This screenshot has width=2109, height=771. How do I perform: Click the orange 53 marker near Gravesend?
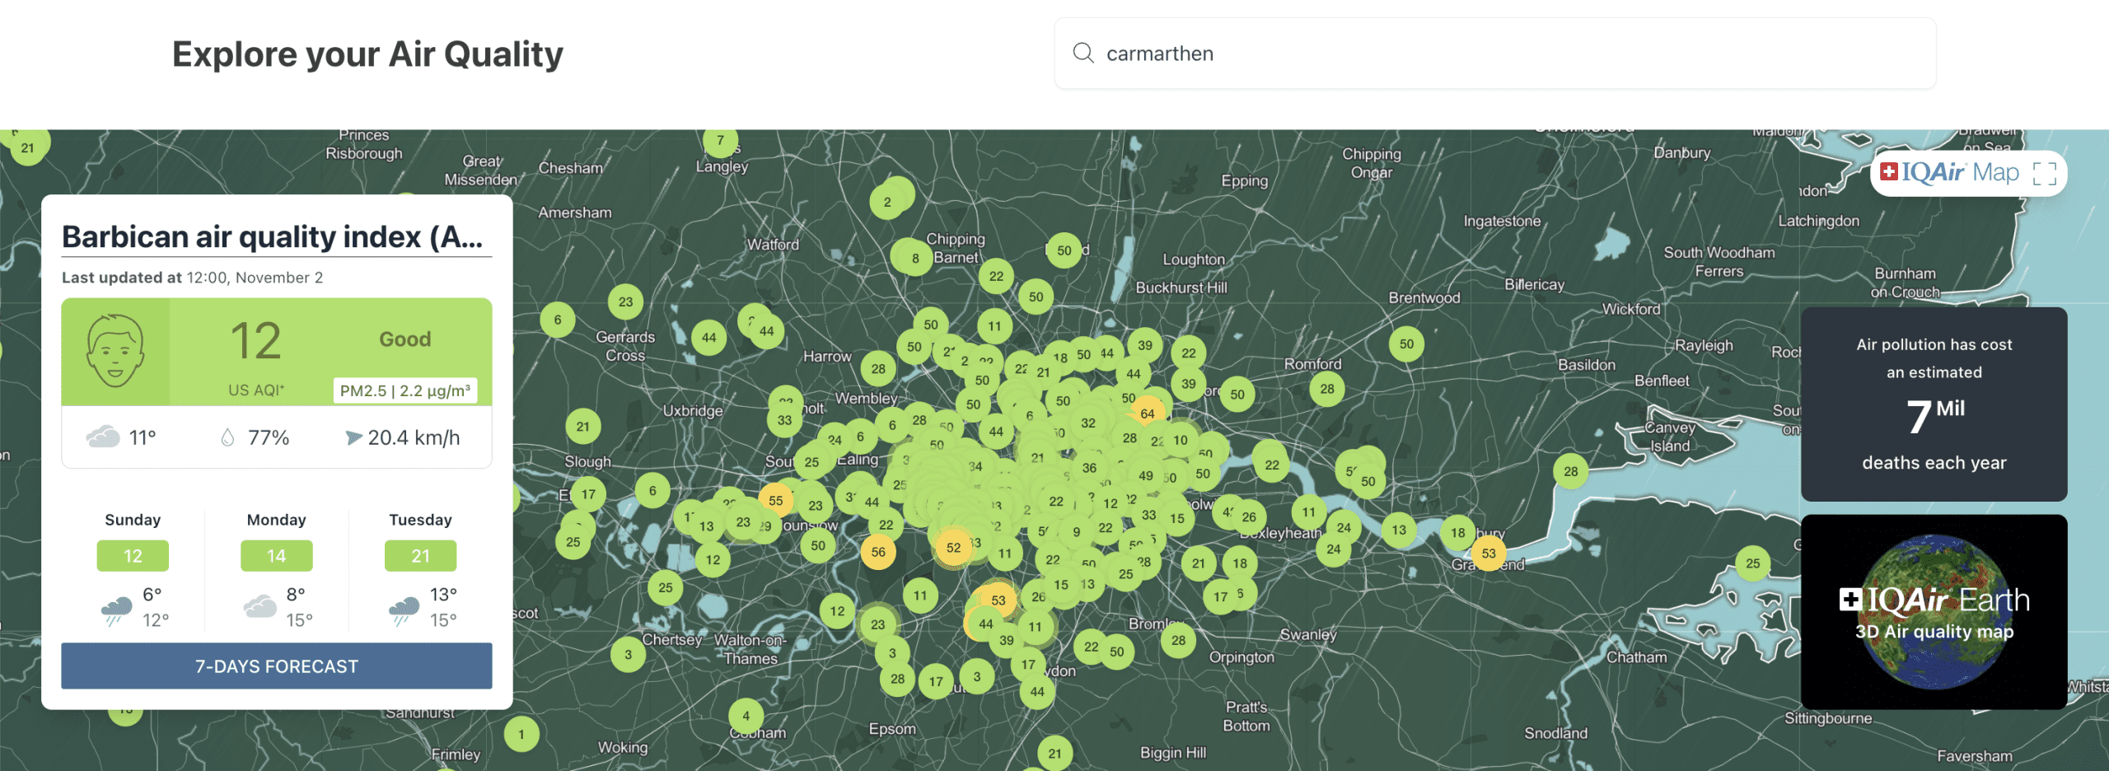click(x=1487, y=555)
